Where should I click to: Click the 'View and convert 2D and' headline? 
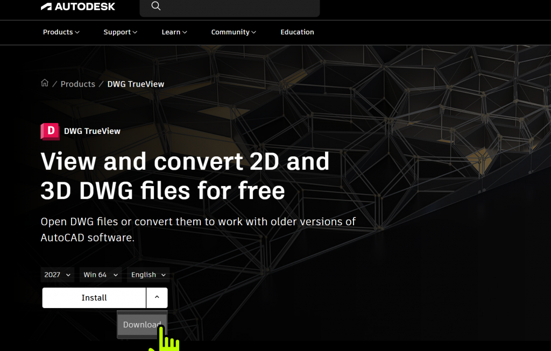[185, 161]
